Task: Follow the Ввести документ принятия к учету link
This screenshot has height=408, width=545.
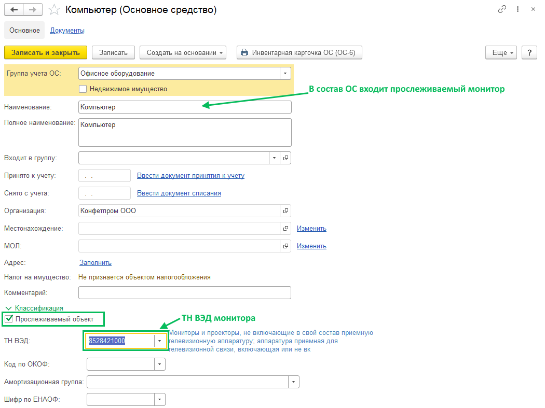Action: point(190,176)
